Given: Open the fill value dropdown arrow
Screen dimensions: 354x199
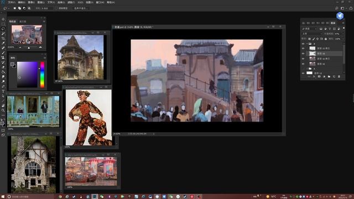Looking at the screenshot, I should (343, 39).
